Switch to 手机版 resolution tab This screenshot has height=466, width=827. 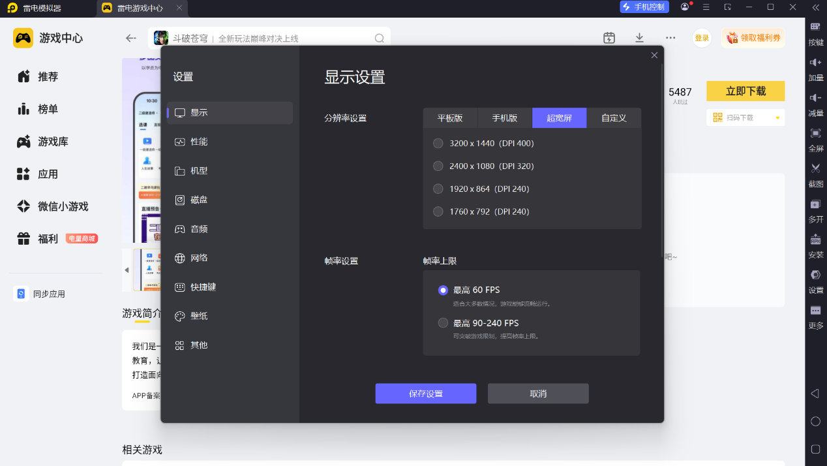click(x=505, y=118)
